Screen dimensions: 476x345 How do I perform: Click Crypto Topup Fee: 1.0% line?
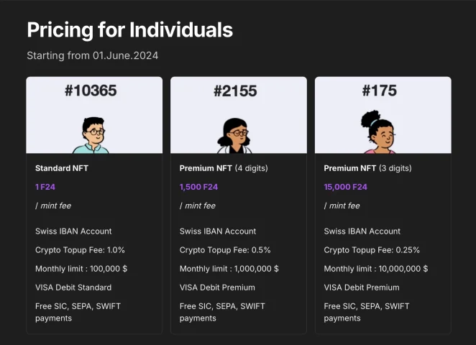pyautogui.click(x=80, y=250)
